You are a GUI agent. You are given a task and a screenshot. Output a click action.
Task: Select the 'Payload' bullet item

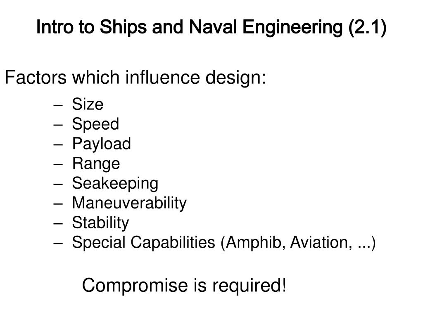coord(102,144)
